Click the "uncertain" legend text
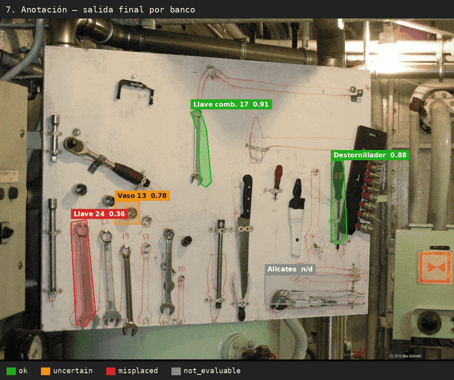Screen dimensions: 454x380 (73, 371)
